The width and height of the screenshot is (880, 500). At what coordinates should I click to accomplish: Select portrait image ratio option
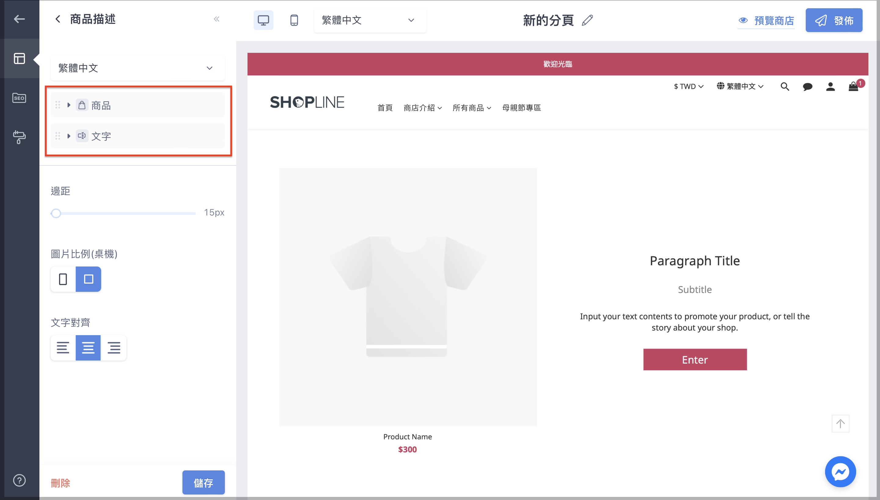pos(63,279)
